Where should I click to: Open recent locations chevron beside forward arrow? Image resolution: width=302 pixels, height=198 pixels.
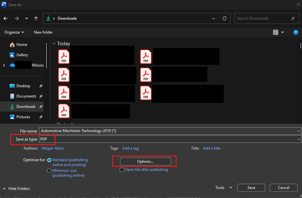[26, 18]
